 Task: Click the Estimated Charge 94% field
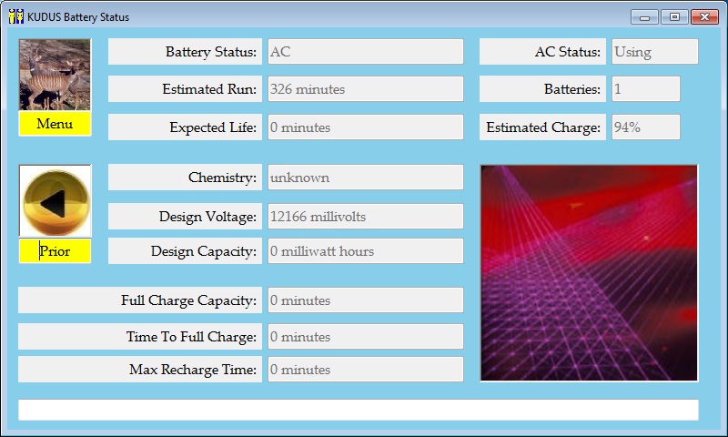pos(645,127)
